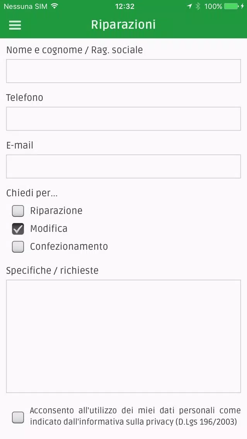Focus the E-mail input field
This screenshot has height=439, width=247.
point(124,166)
